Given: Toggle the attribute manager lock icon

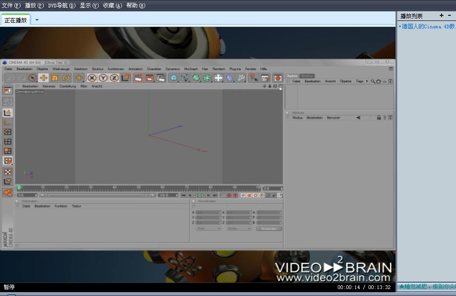Looking at the screenshot, I should [x=379, y=118].
